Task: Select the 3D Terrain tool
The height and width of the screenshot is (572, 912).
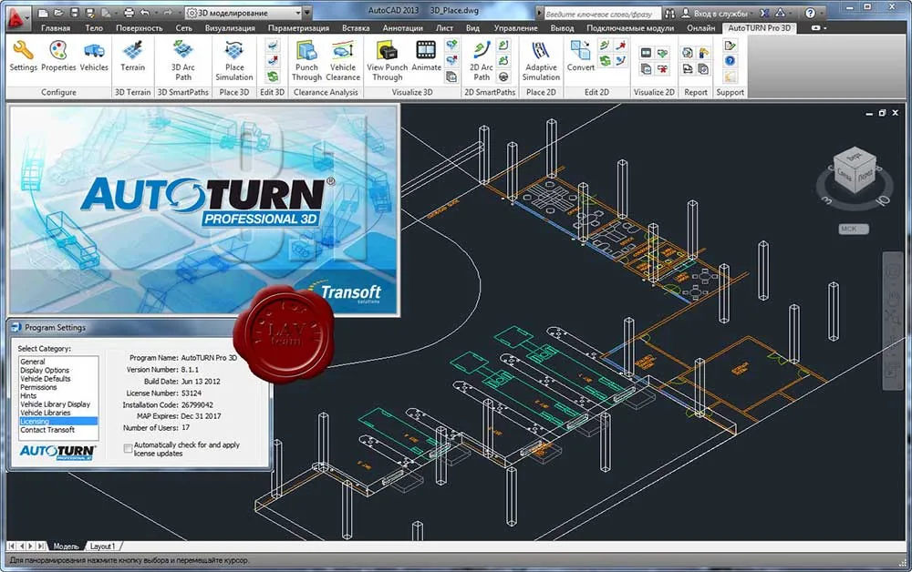Action: [132, 56]
